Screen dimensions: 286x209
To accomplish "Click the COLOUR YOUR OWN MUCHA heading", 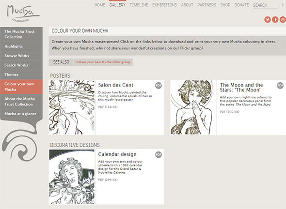I will pyautogui.click(x=80, y=31).
